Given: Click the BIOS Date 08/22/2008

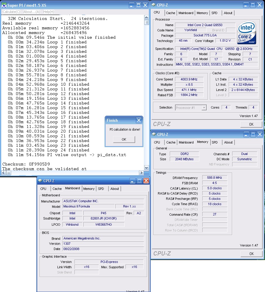Looking at the screenshot, I should click(103, 249).
